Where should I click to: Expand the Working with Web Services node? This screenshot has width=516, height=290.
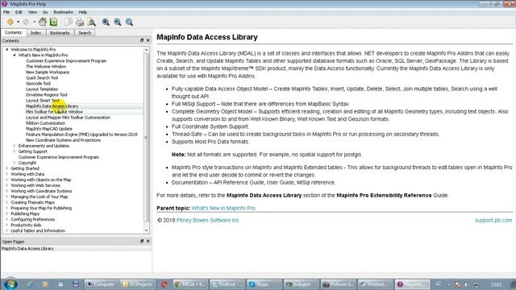click(7, 185)
